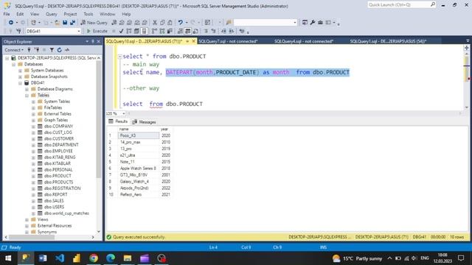
Task: Switch to the SQLQuery7.sql tab
Action: (228, 41)
